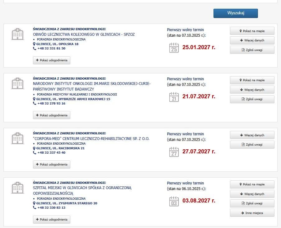The image size is (281, 228).
Task: Expand Więcej danych for Szpital Miejski
Action: point(252,194)
